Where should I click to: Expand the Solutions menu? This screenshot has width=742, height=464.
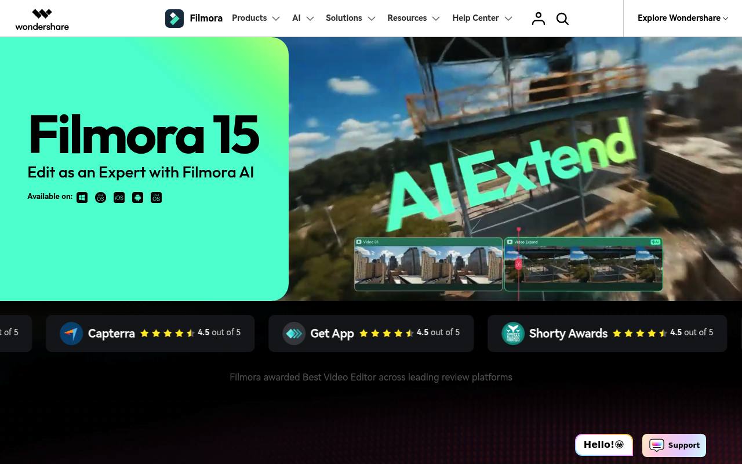(351, 18)
